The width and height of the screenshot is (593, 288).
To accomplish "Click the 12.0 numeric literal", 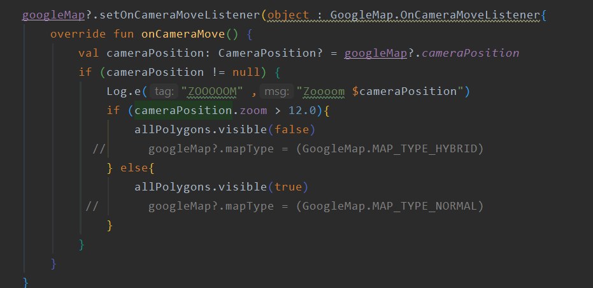I will click(303, 110).
